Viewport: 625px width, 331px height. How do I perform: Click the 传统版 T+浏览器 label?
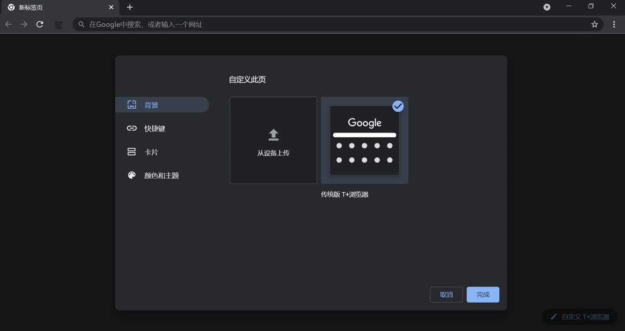click(x=344, y=194)
